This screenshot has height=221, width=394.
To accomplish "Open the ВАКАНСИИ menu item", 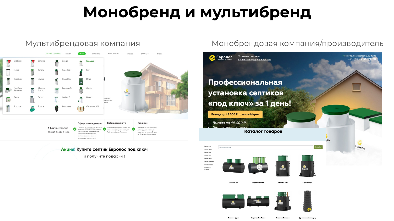I will click(145, 54).
